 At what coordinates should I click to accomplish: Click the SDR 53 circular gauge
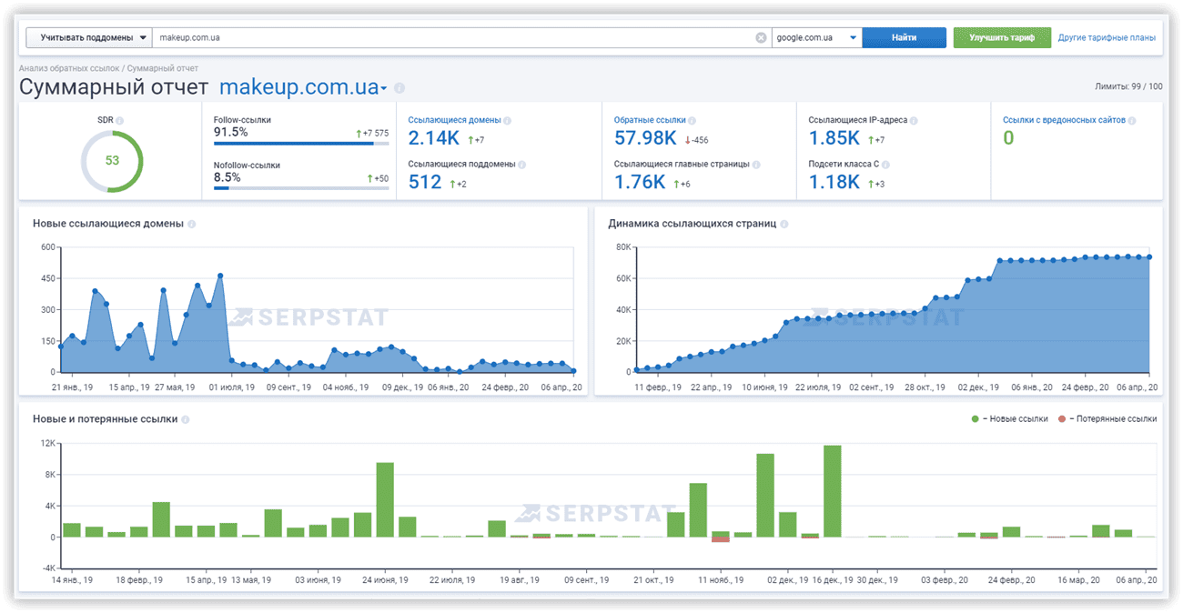(x=112, y=161)
